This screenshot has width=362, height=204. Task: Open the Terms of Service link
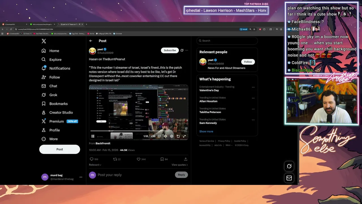coord(206,141)
